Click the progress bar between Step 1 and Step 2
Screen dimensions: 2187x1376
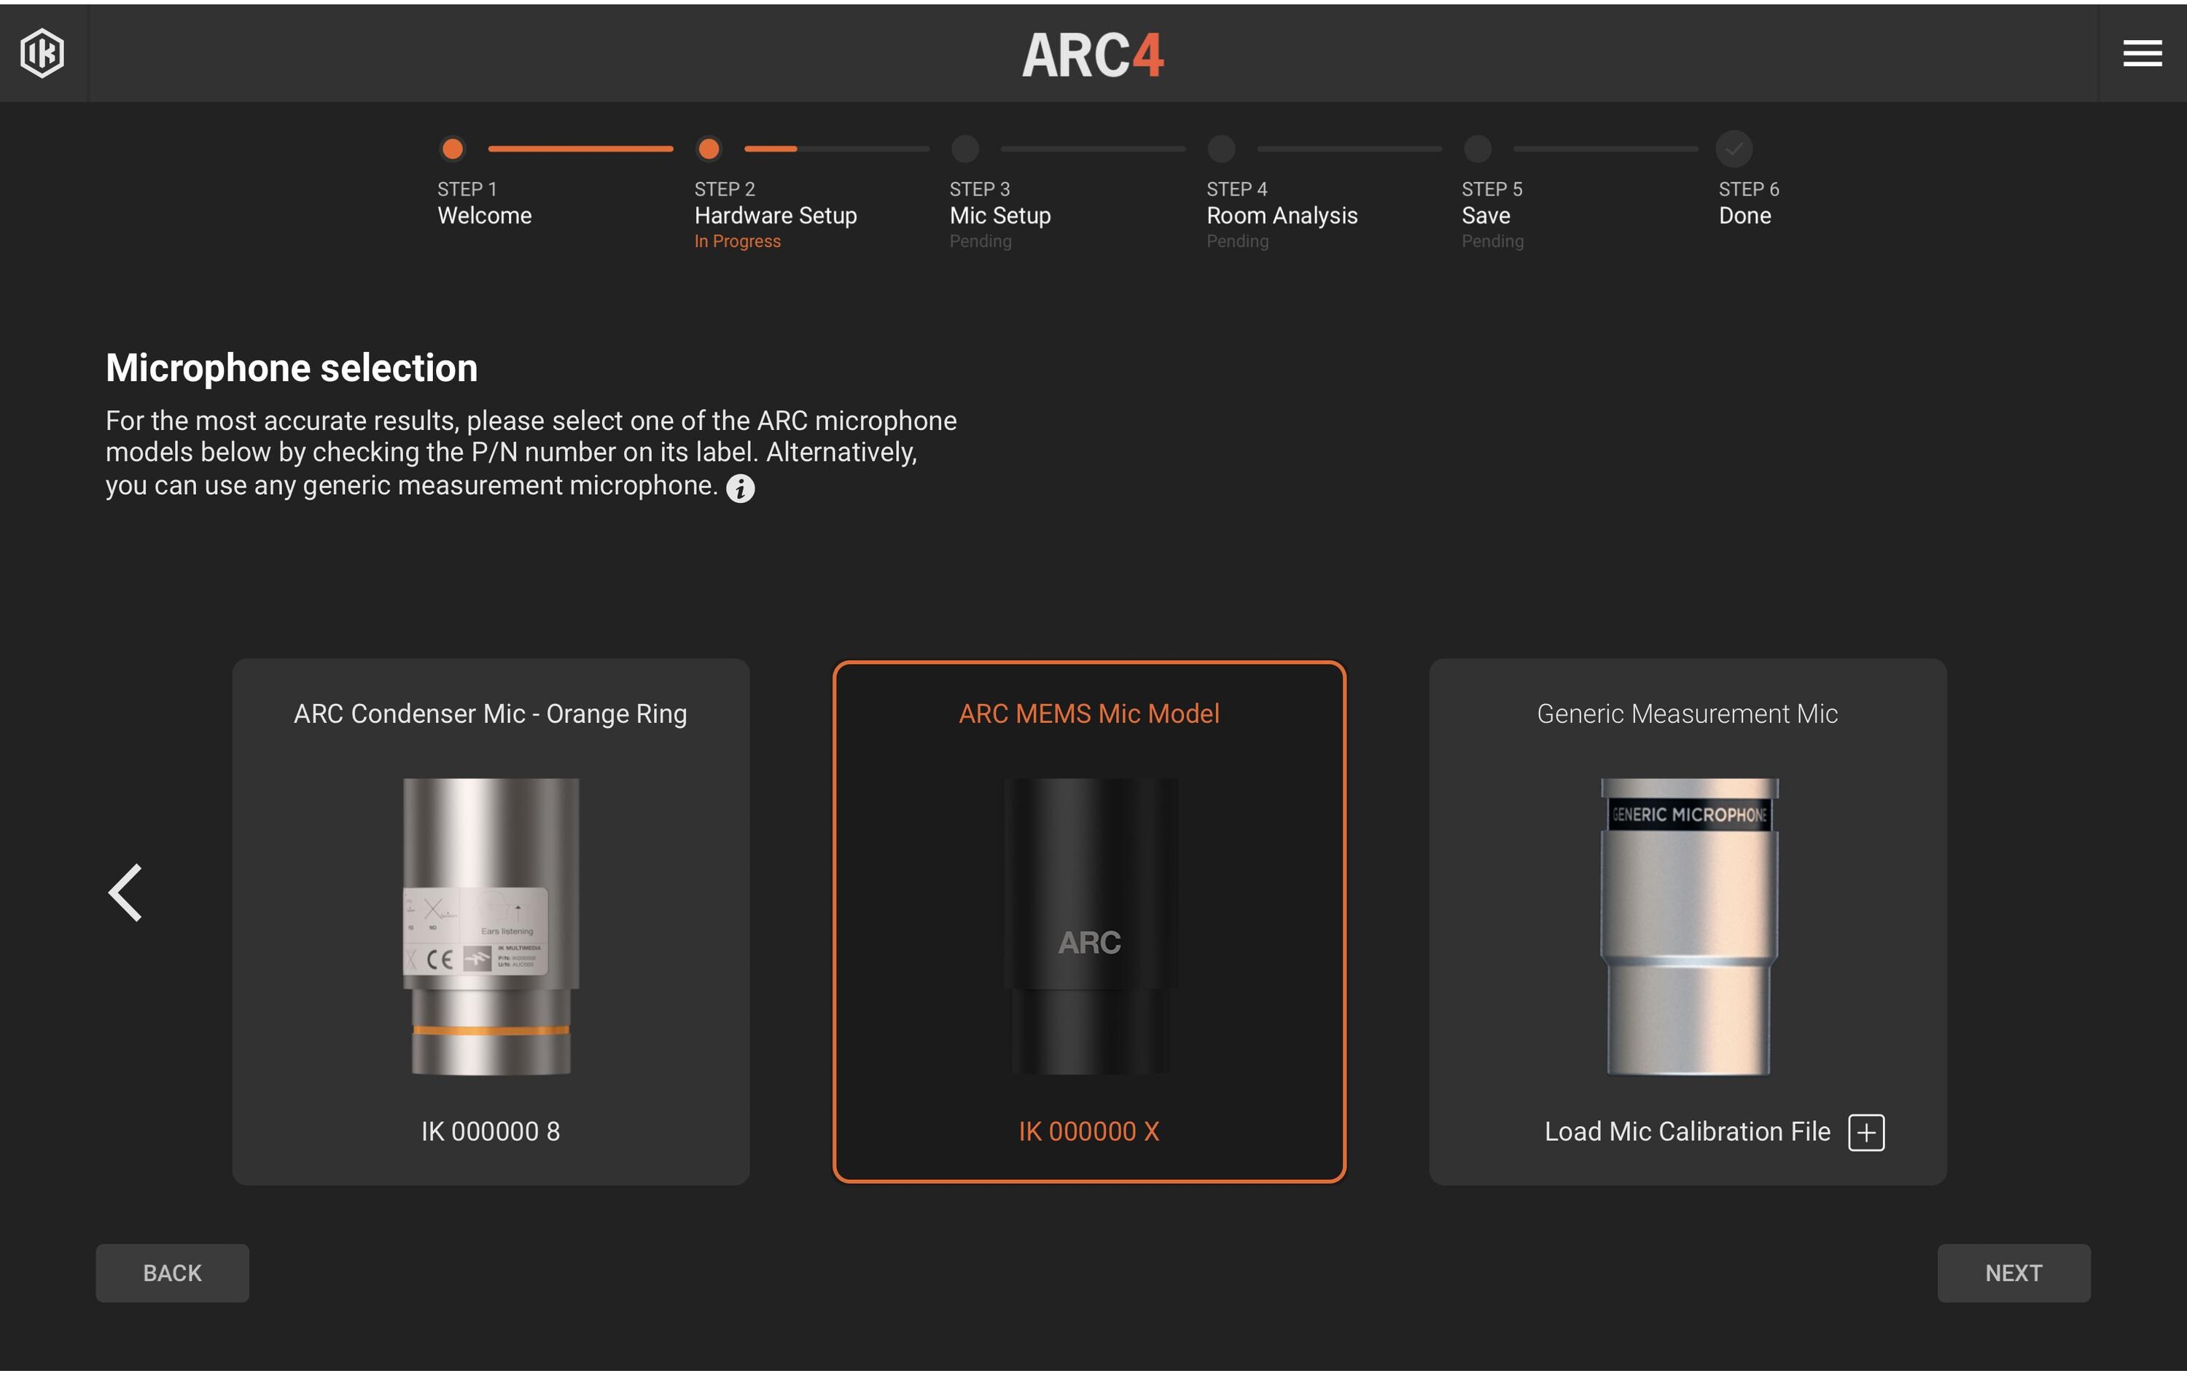[x=581, y=149]
